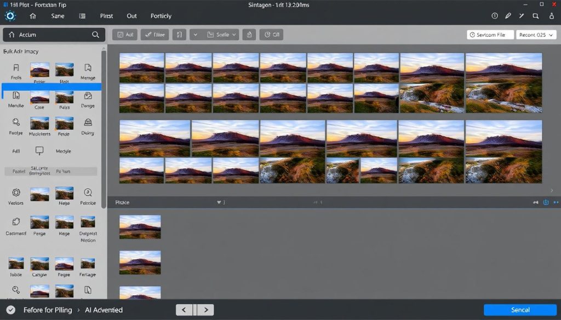Viewport: 561px width, 320px height.
Task: Click the Sevtcom File button
Action: click(x=490, y=34)
